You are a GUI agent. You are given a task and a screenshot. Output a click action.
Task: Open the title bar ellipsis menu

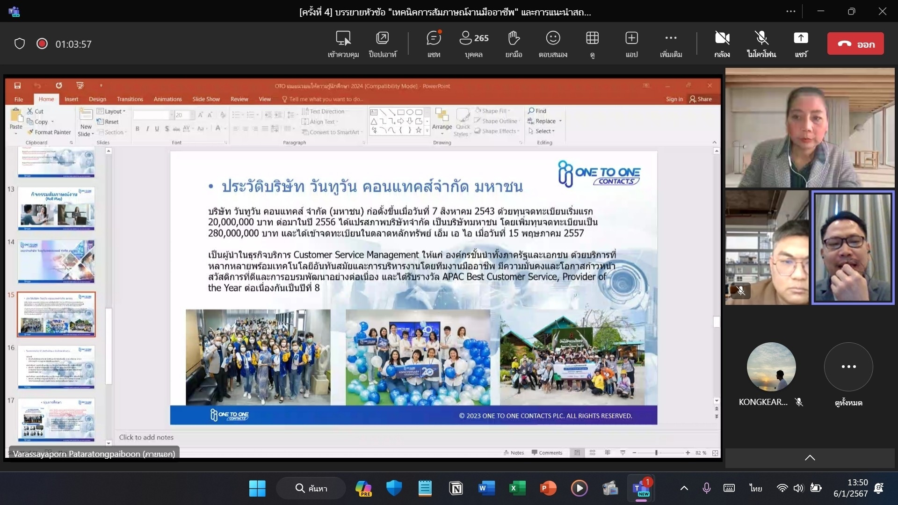coord(791,11)
